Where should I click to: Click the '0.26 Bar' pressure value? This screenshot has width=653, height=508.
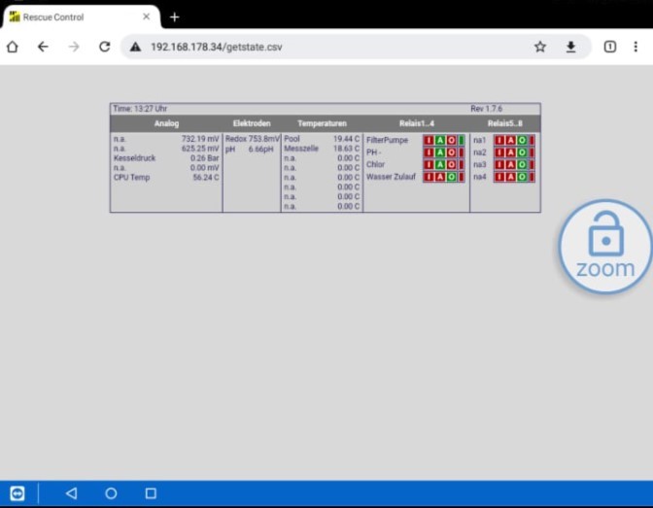point(204,158)
